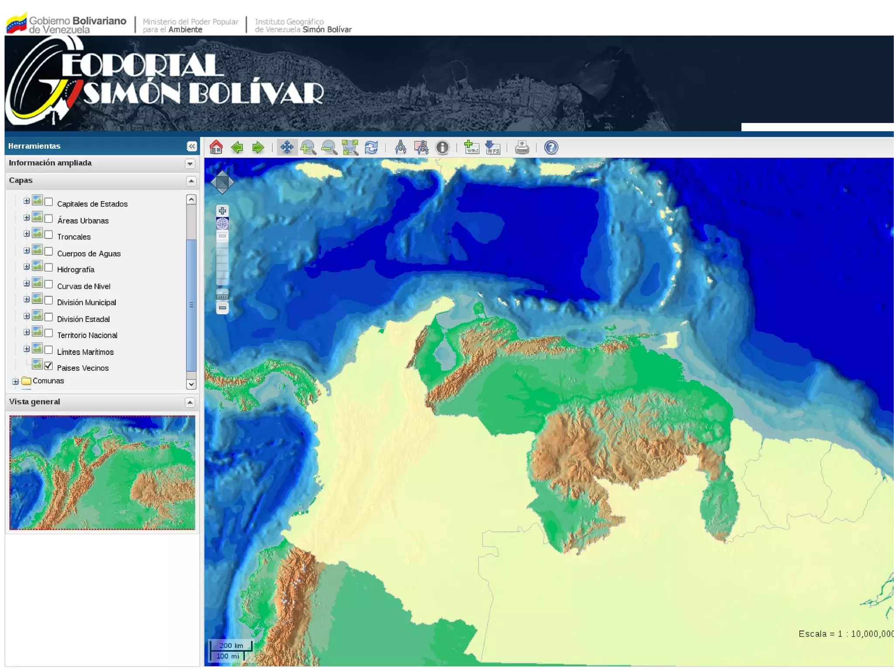Click Instituto Geográfico de Venezuela Simón Bolívar
The image size is (894, 670).
click(303, 25)
